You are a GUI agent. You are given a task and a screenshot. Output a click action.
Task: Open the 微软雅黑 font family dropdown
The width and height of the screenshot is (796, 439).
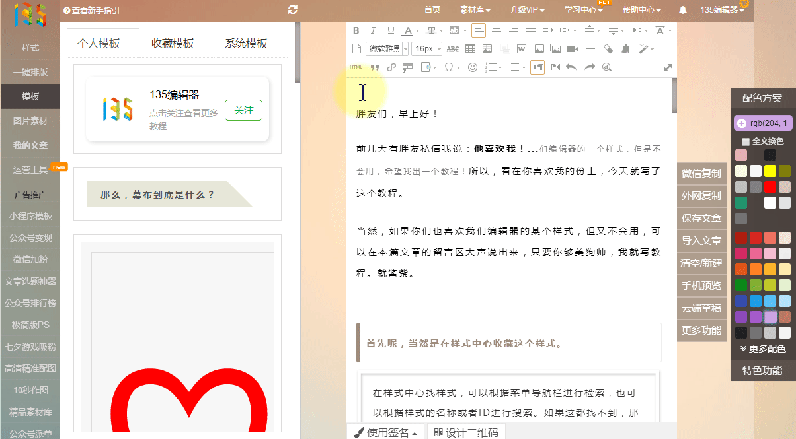tap(387, 49)
